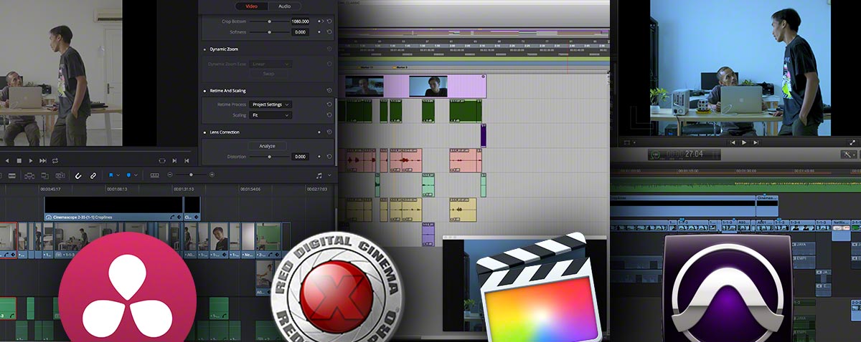Viewport: 861px width, 342px height.
Task: Click the timeline zoom out minus button
Action: (x=171, y=175)
